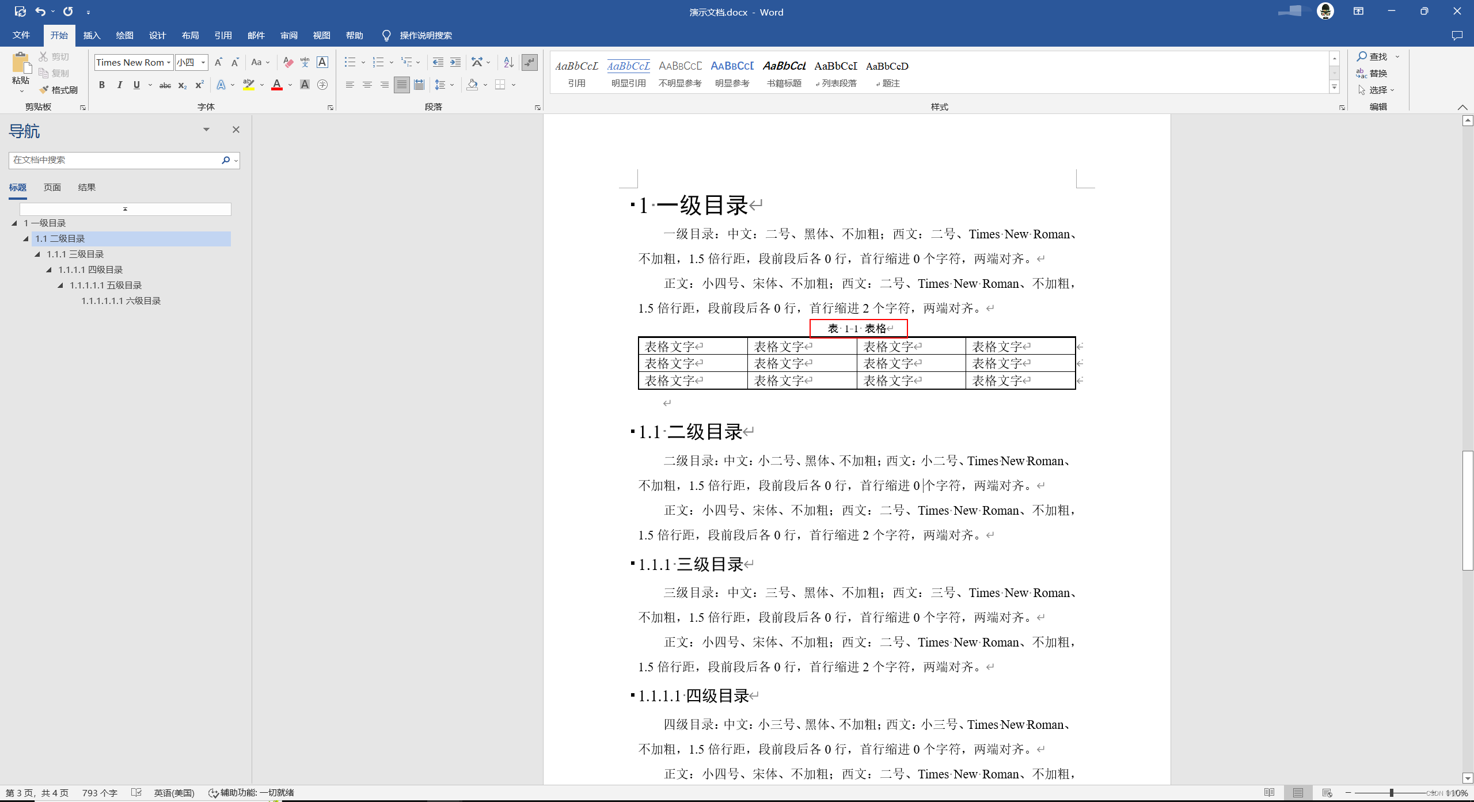Open the font name dropdown
1474x802 pixels.
coord(169,62)
